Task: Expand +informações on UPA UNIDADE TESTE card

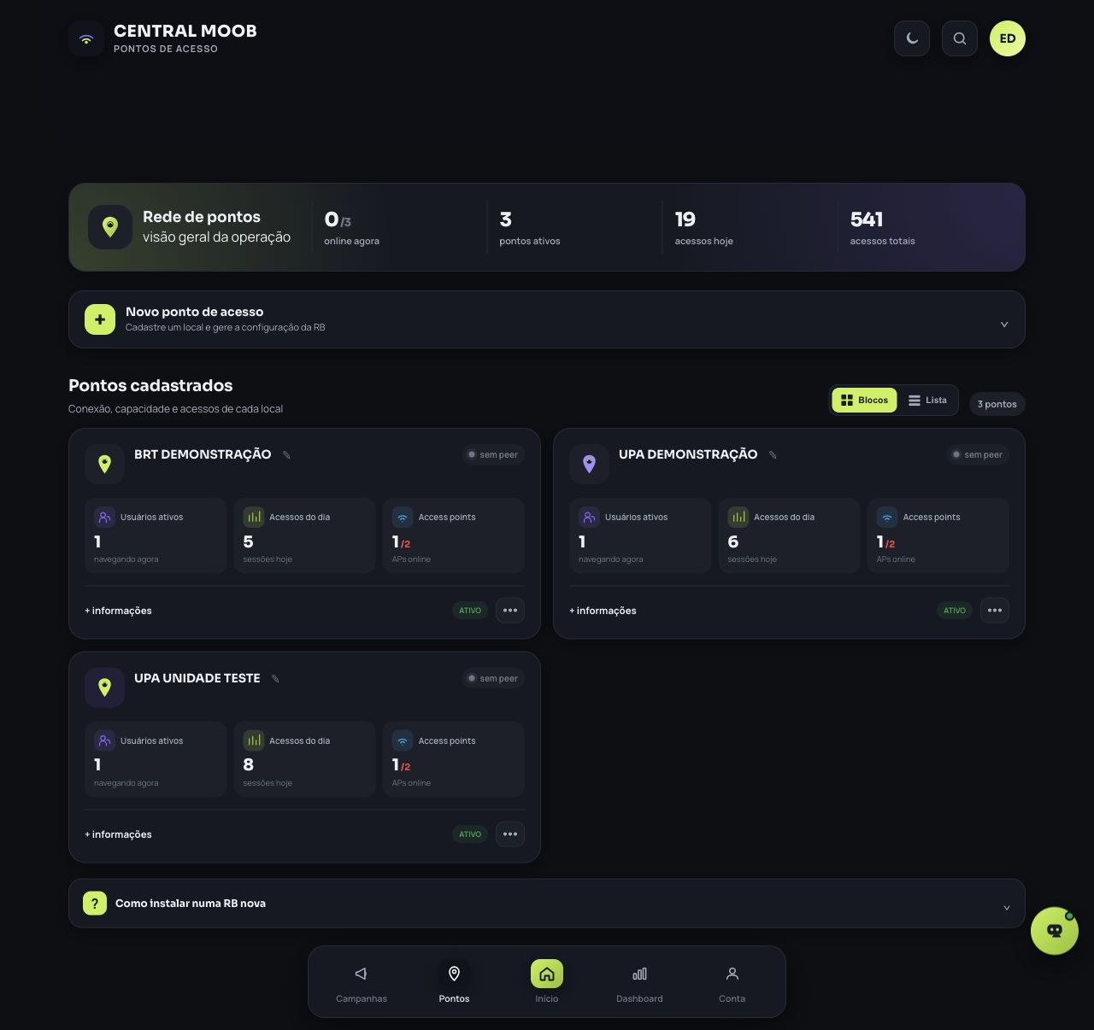Action: coord(118,834)
